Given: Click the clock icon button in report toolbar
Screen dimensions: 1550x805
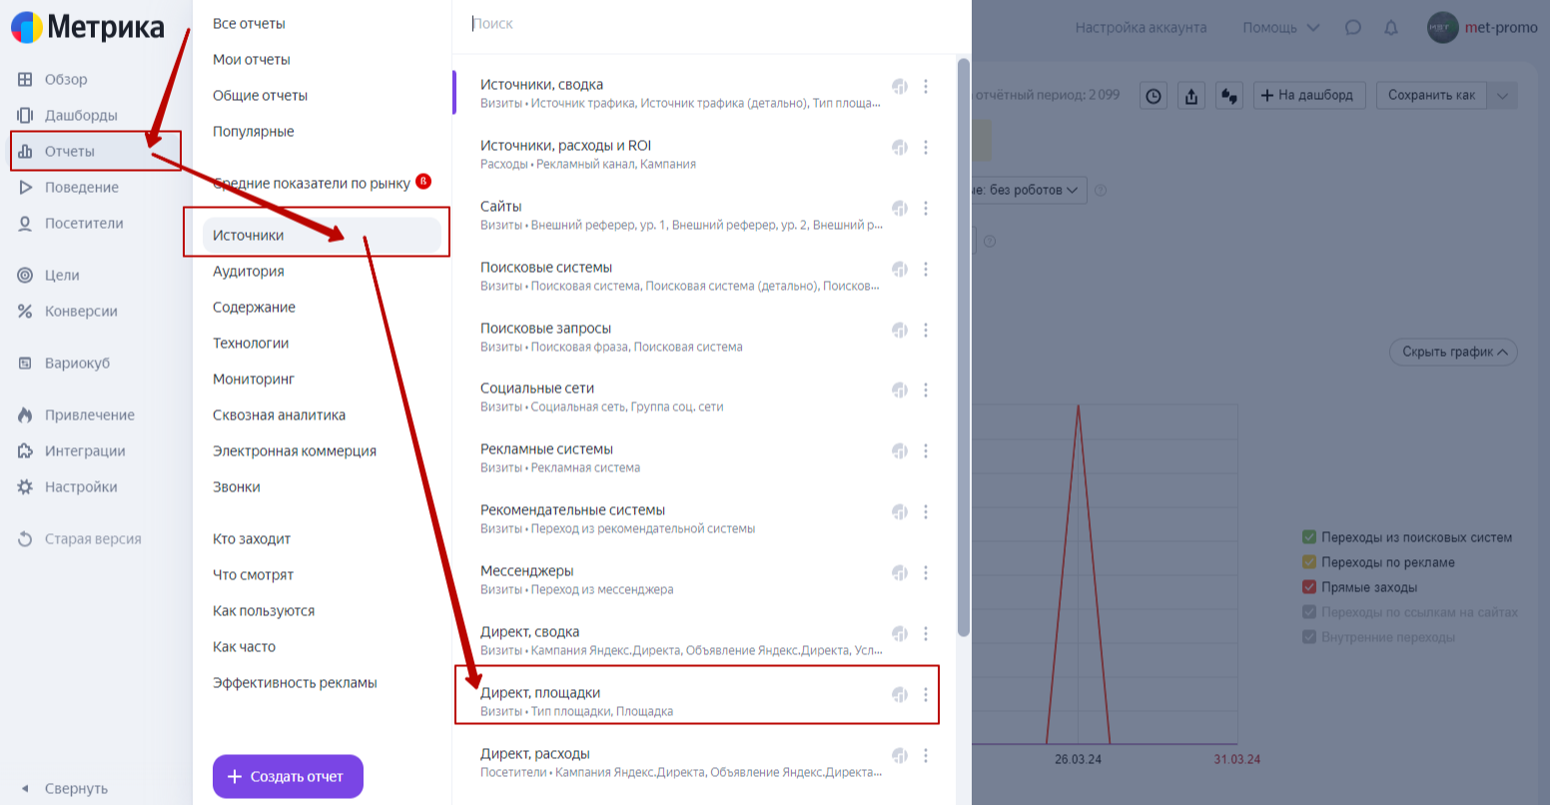Looking at the screenshot, I should click(1154, 95).
